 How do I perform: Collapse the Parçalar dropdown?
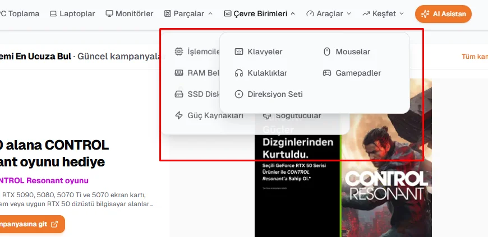point(188,13)
